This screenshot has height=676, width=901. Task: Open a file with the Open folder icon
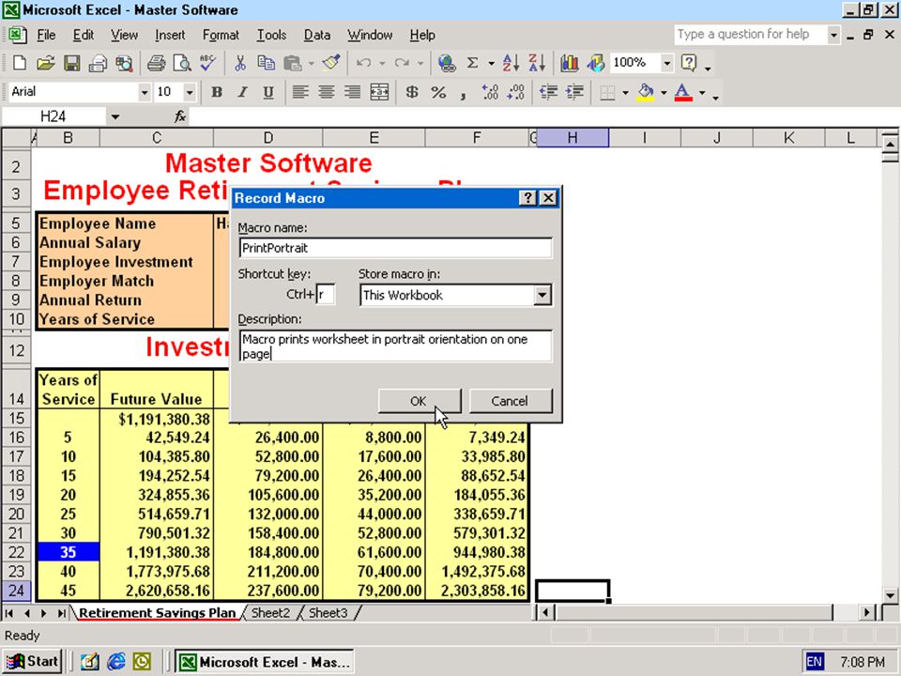tap(45, 63)
